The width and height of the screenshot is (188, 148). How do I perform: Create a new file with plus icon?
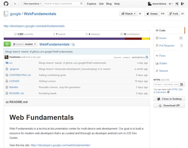click(73, 45)
